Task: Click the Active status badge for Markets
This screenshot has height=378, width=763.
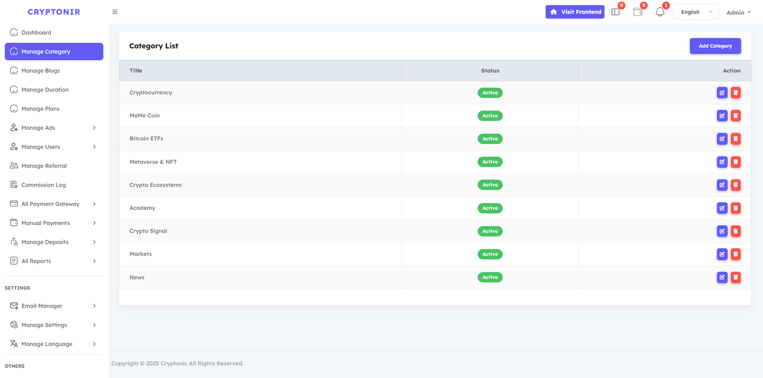Action: 490,254
